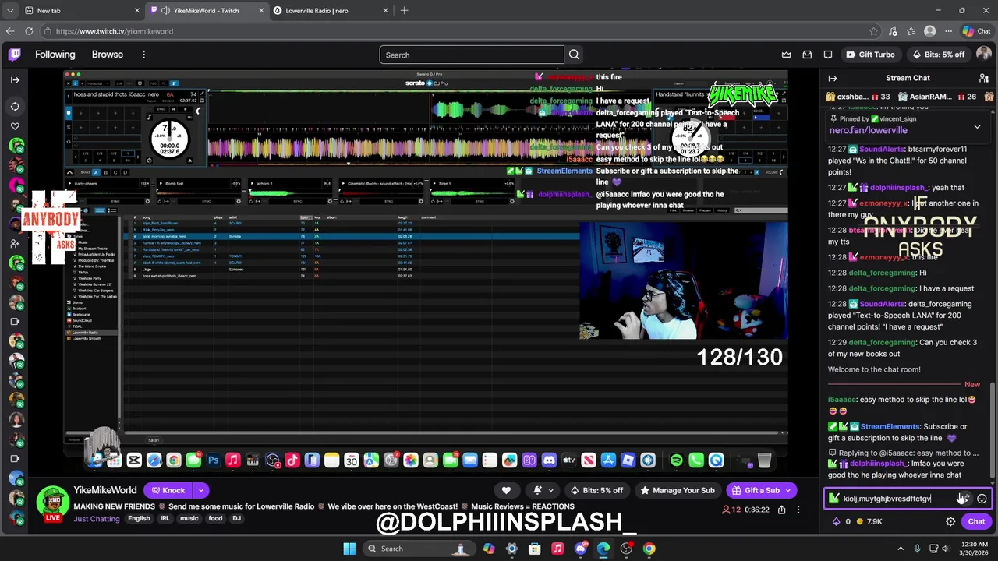Open Edge Copilot Chat button
The width and height of the screenshot is (998, 561).
(976, 31)
